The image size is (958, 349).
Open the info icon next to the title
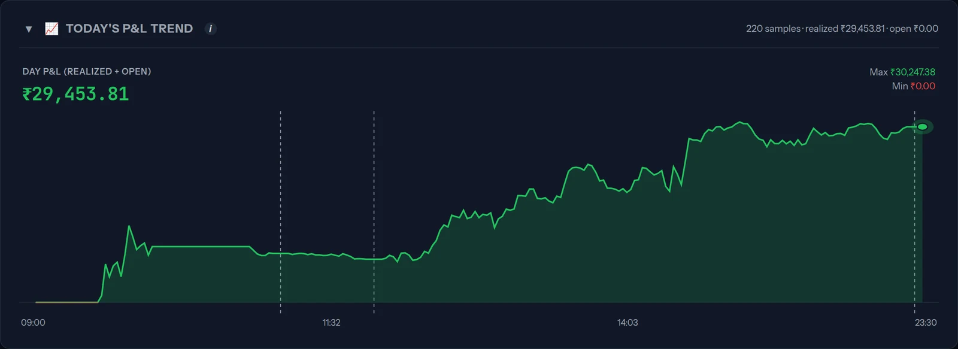coord(210,29)
